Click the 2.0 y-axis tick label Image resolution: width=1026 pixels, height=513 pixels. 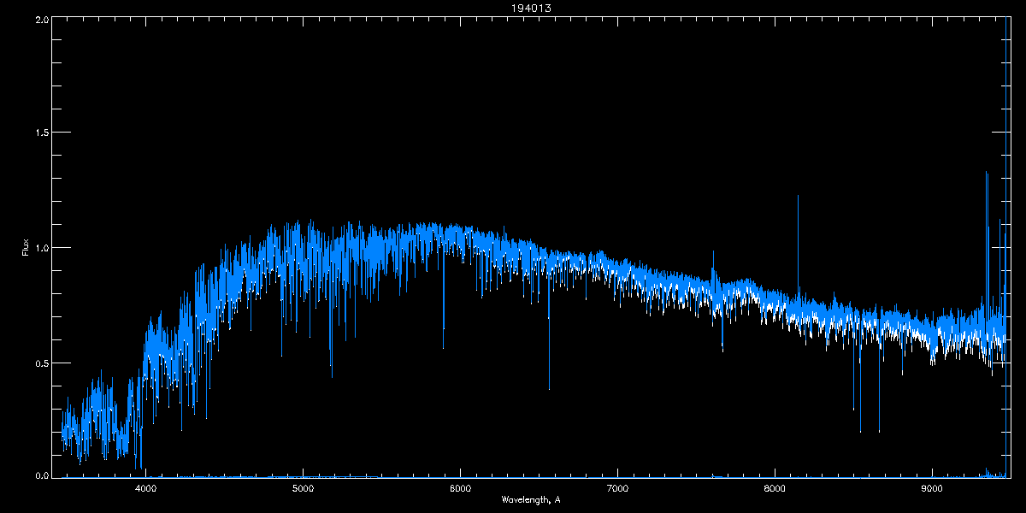(x=40, y=18)
